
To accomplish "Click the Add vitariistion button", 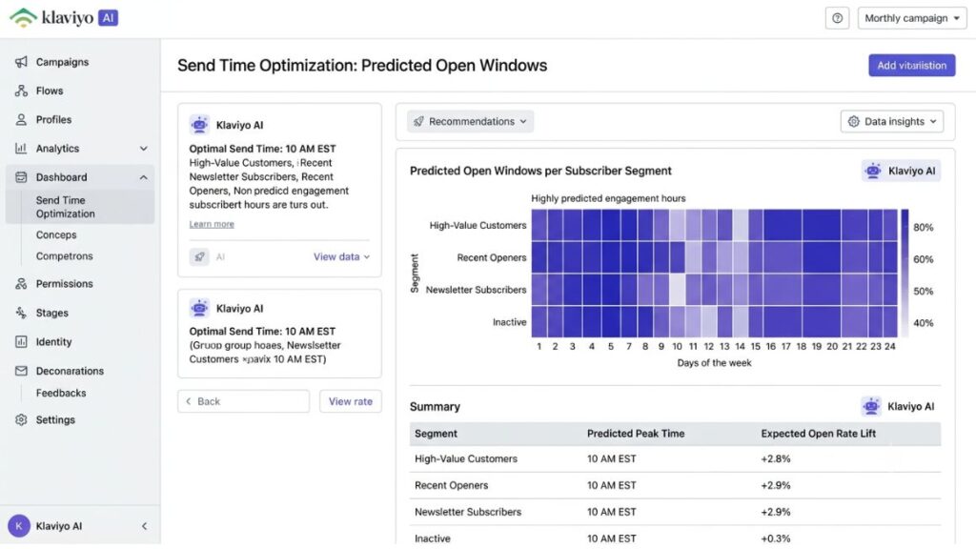I will click(x=912, y=66).
